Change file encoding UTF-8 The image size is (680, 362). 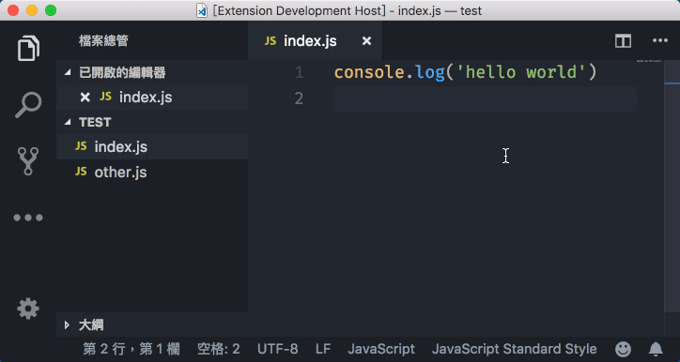click(278, 349)
